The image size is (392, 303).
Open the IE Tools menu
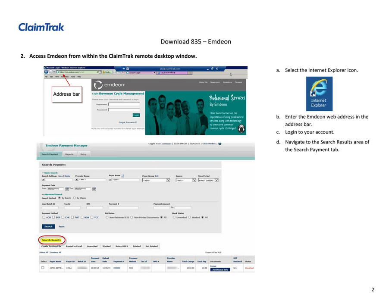coord(73,77)
